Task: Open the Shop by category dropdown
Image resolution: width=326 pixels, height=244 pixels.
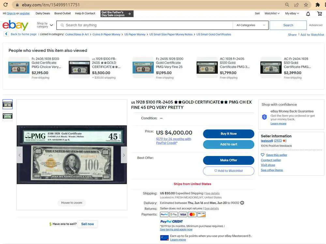Action: point(45,25)
